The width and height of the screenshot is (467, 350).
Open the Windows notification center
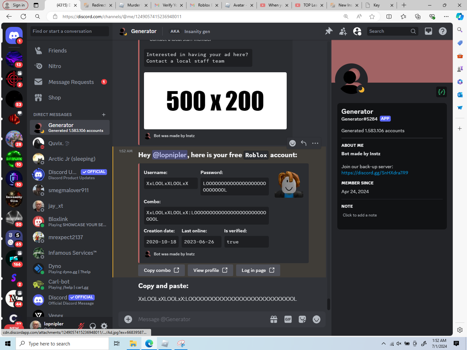(456, 344)
